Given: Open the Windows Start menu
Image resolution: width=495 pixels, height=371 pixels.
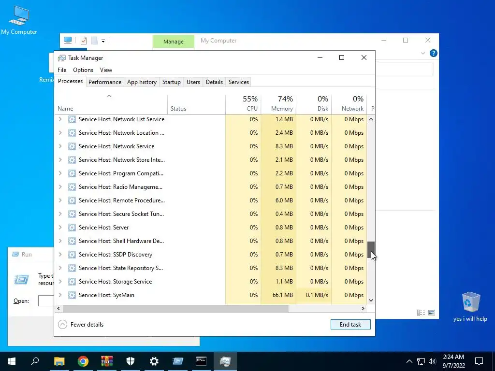Looking at the screenshot, I should (x=12, y=361).
